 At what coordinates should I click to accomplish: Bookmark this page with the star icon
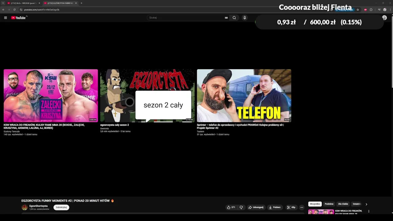point(358,10)
